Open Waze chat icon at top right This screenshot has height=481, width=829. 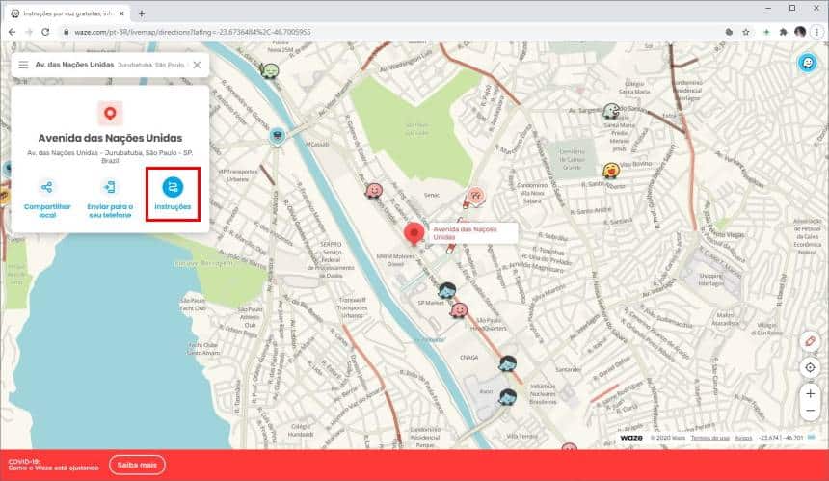coord(808,63)
